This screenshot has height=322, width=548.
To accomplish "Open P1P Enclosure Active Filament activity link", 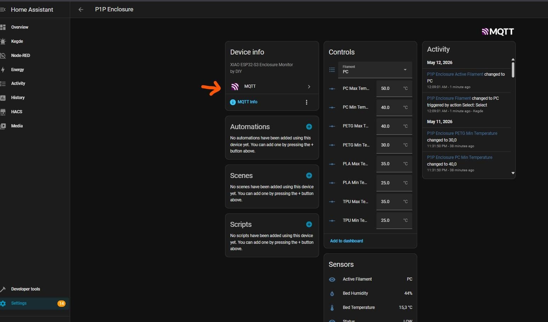I will (x=455, y=74).
